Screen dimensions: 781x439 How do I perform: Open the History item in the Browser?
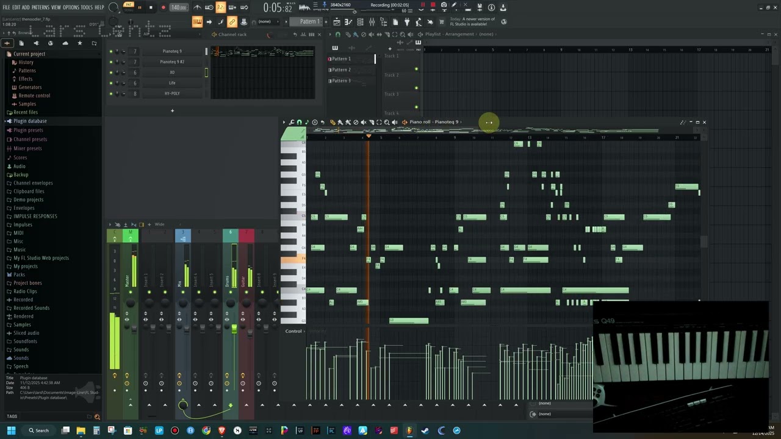(26, 62)
